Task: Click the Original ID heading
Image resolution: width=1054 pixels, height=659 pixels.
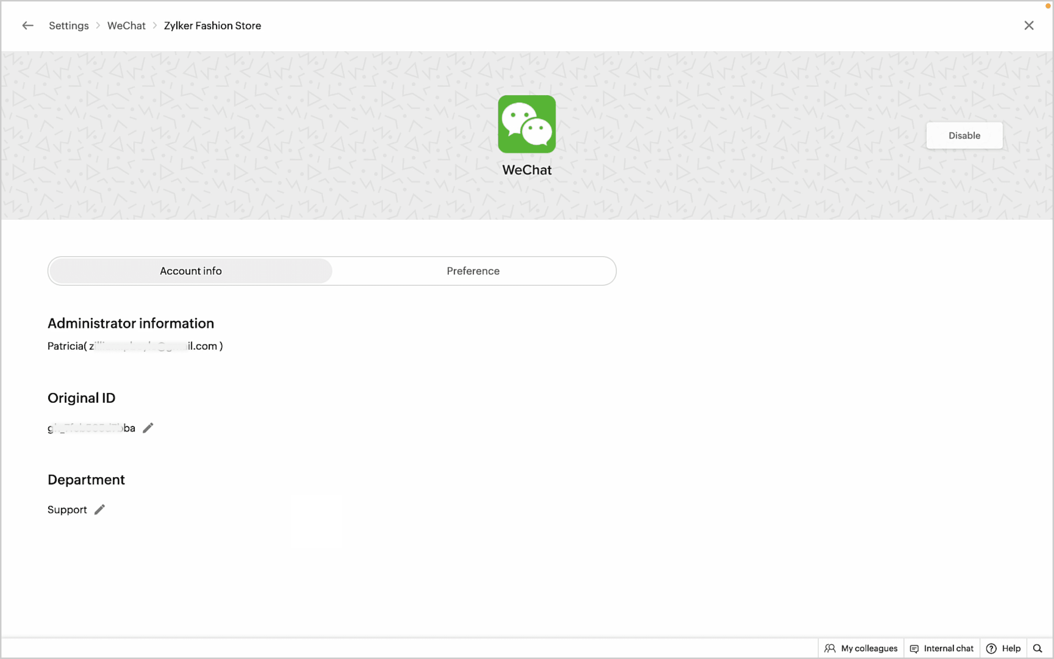Action: (82, 398)
